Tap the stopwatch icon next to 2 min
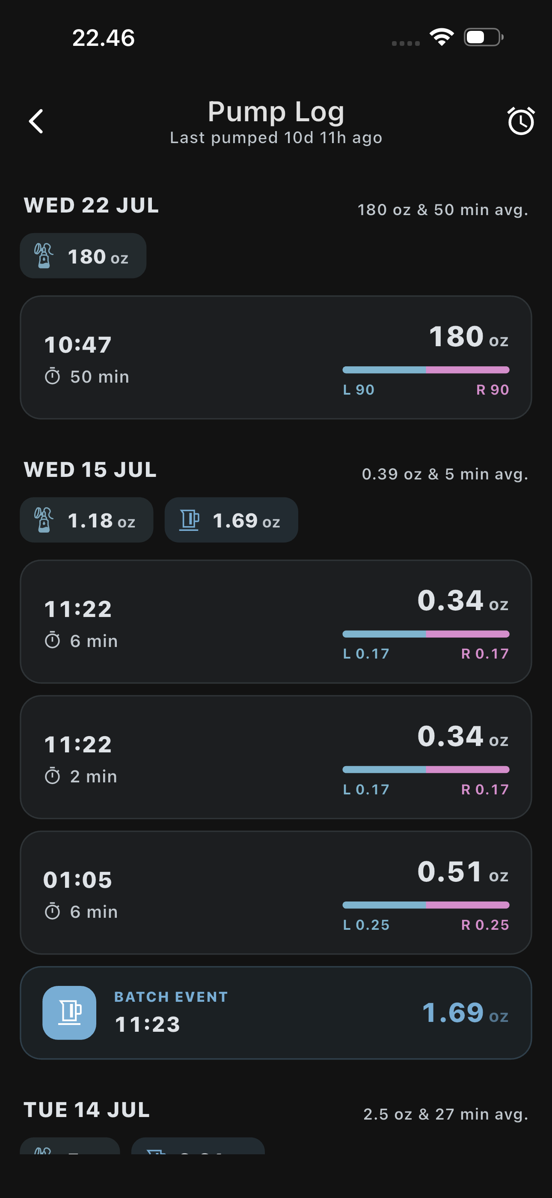The width and height of the screenshot is (552, 1198). [x=53, y=776]
